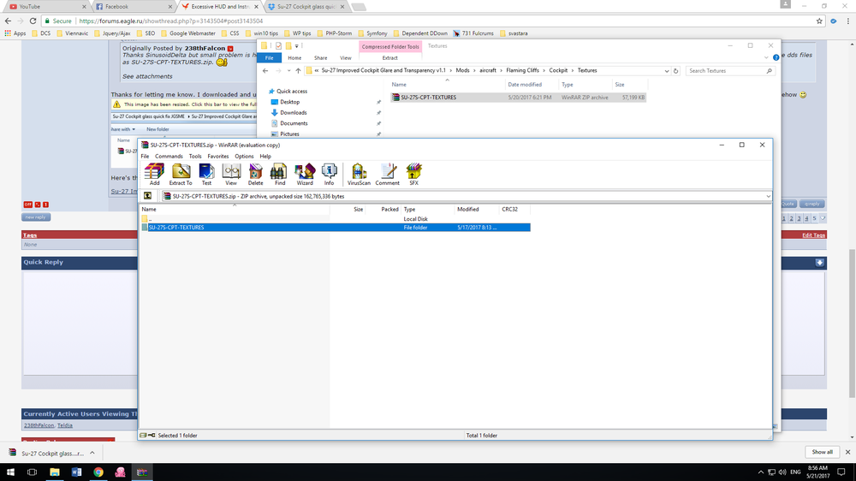Go up one level in WinRAR address bar
This screenshot has width=856, height=481.
[147, 196]
